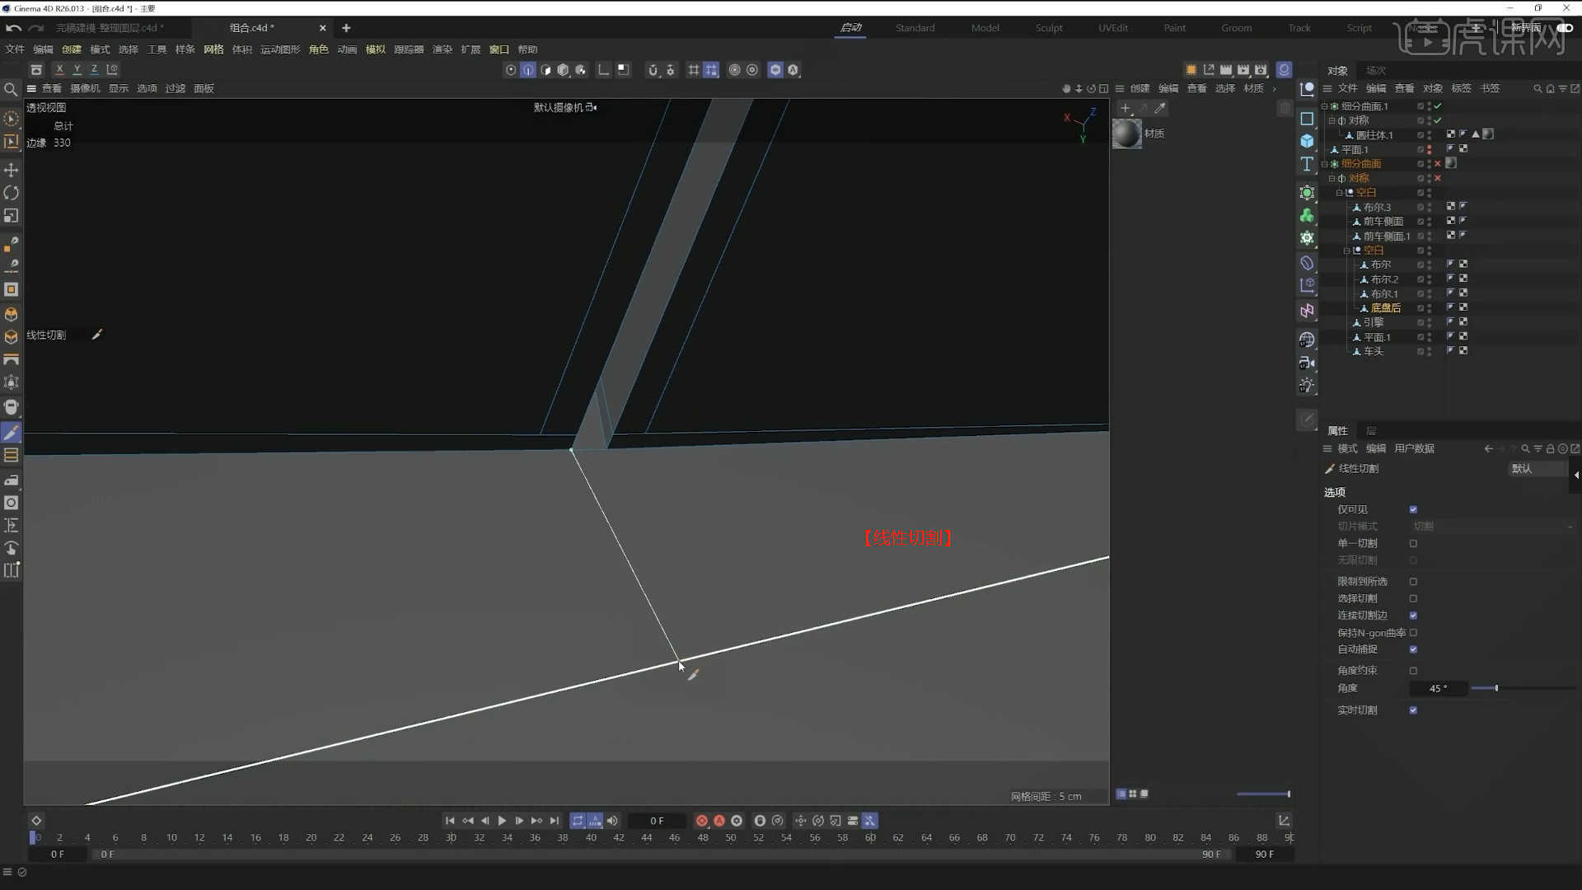Click the search magnifier in left toolbar

coord(11,89)
